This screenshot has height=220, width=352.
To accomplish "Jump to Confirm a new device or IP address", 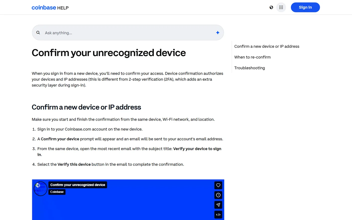I will click(267, 46).
